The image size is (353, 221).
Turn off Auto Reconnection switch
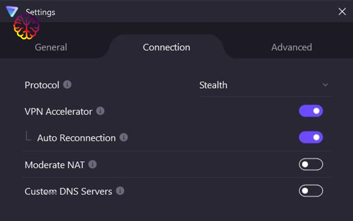coord(311,137)
